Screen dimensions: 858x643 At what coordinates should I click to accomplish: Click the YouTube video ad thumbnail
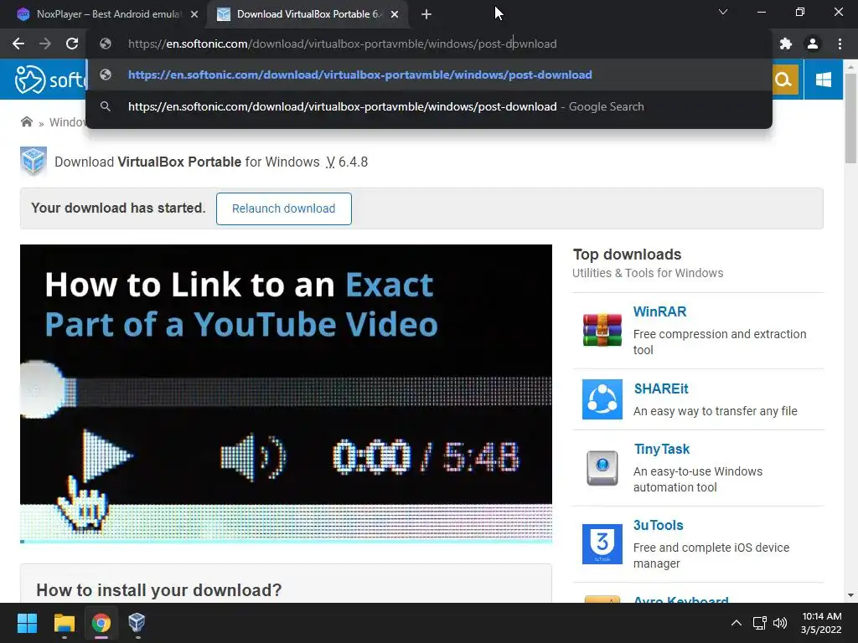[x=286, y=394]
